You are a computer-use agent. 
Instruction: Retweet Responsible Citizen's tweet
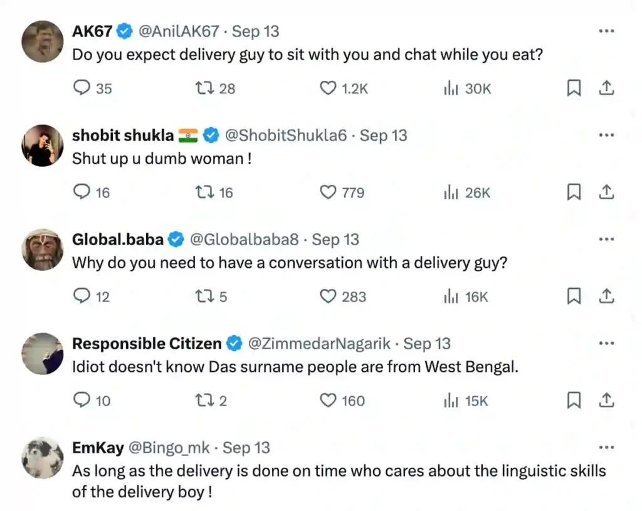pos(206,400)
